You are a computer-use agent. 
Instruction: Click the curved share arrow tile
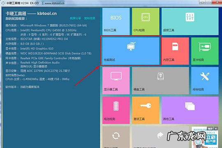click(160, 137)
